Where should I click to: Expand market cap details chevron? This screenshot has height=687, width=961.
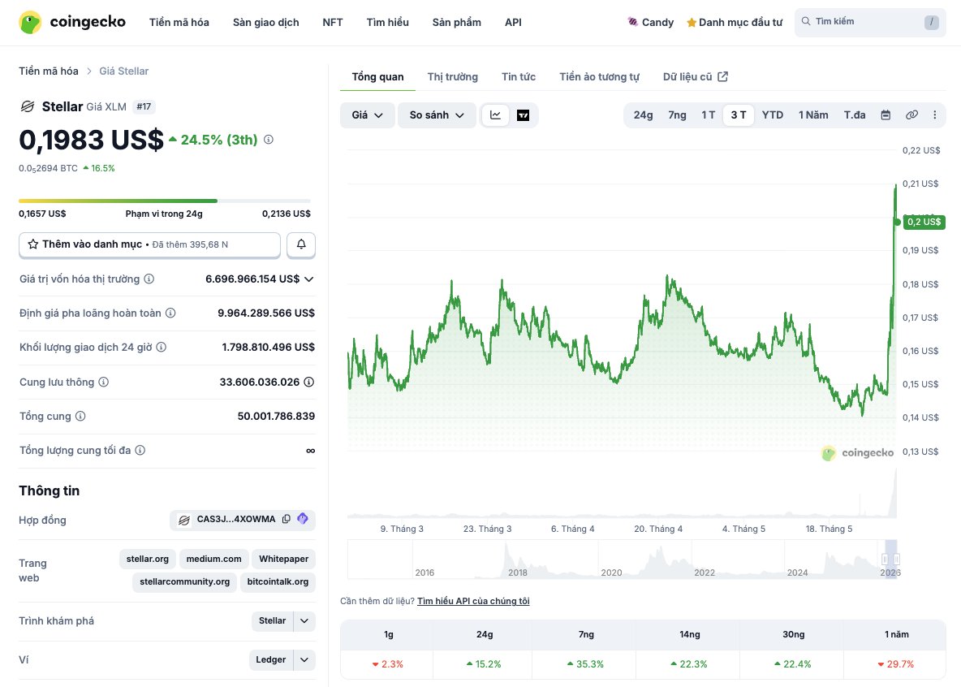309,279
